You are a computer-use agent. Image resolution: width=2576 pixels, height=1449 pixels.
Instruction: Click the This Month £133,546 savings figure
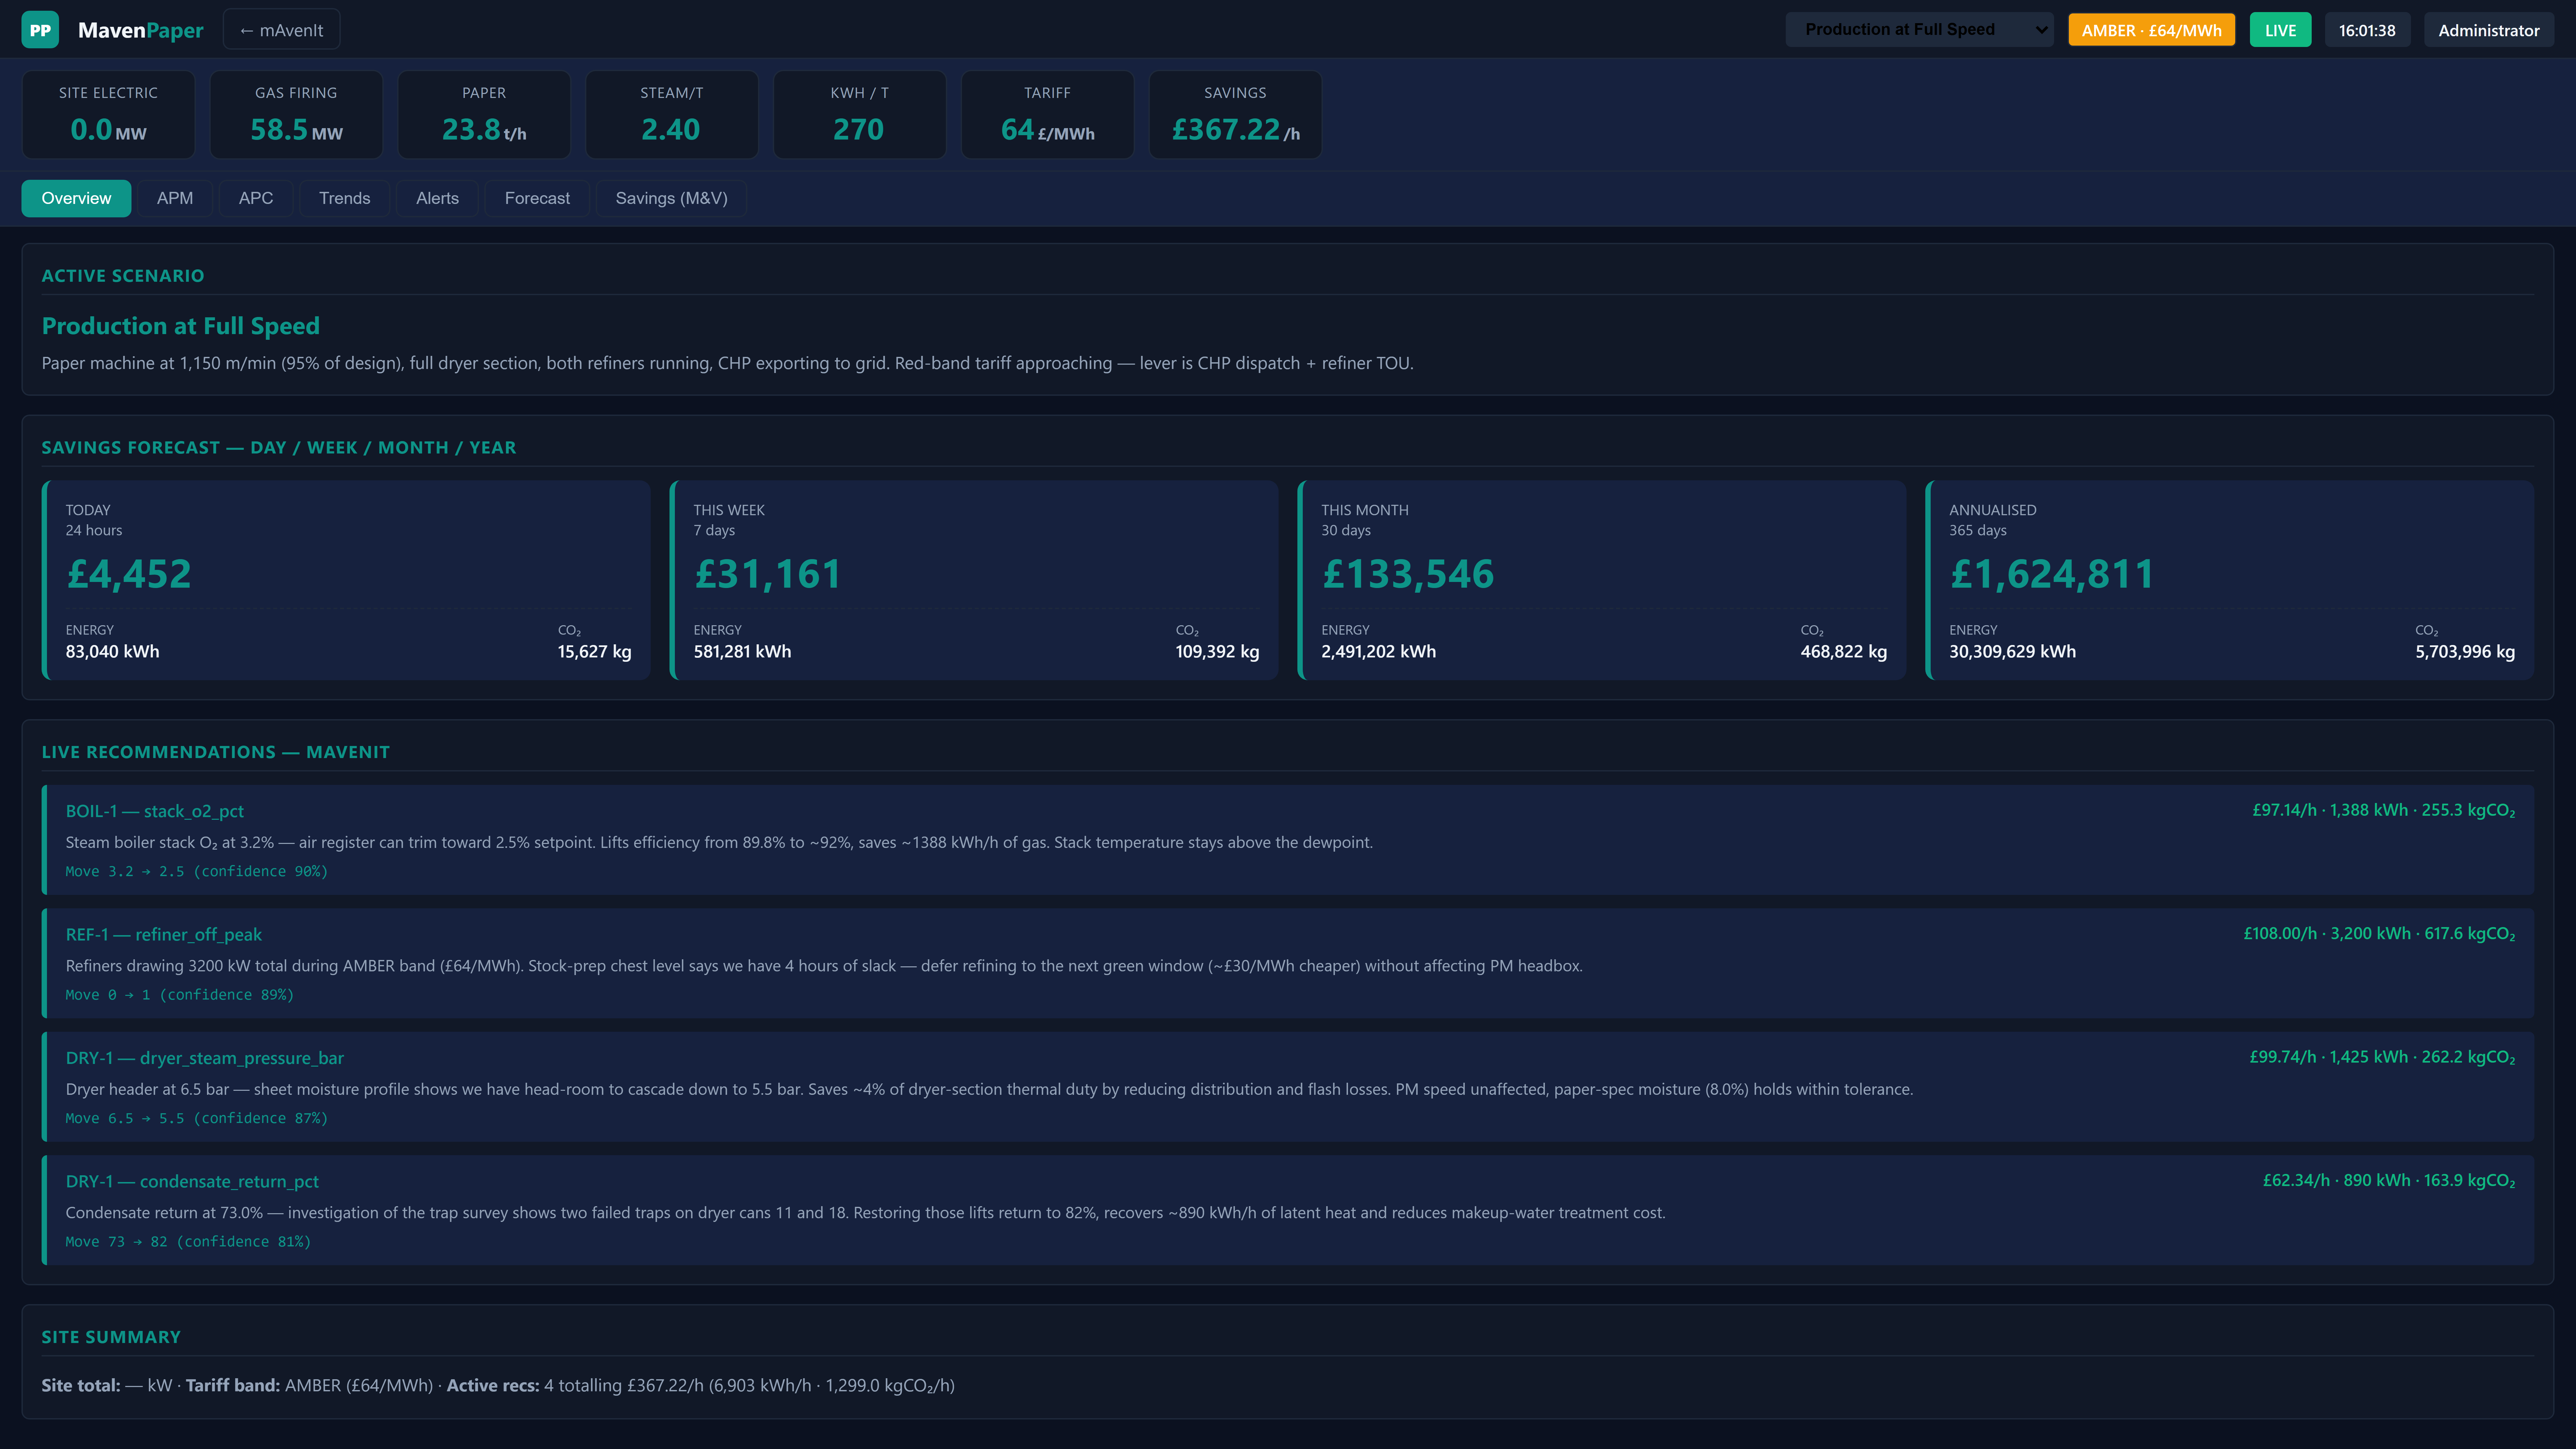(1408, 574)
